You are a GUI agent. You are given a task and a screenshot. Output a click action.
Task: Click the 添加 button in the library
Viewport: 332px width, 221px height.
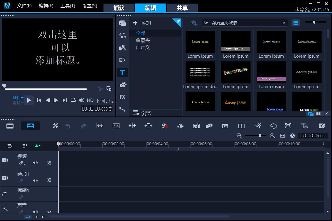click(142, 23)
